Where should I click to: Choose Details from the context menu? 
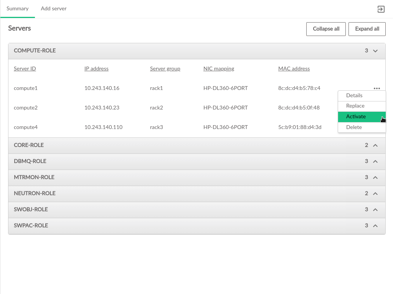[354, 96]
